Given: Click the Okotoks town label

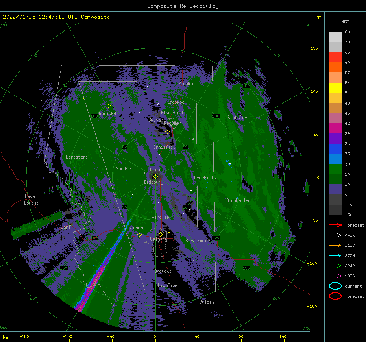Looking at the screenshot, I should (x=163, y=271).
